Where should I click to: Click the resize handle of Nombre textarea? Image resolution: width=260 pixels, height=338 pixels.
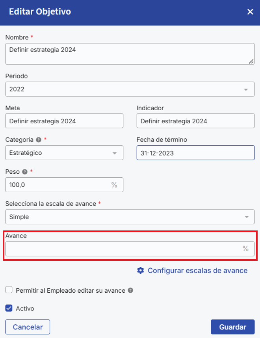(x=251, y=61)
